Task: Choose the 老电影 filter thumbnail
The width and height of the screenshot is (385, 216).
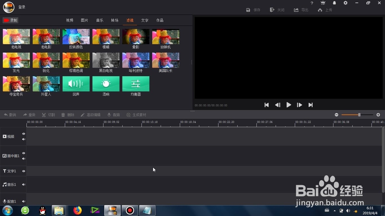Action: coord(46,37)
